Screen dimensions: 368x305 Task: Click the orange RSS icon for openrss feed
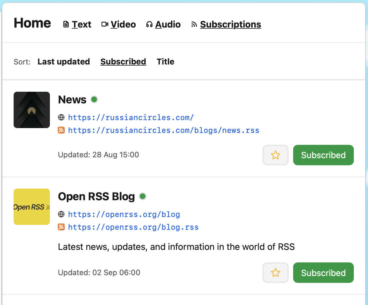[61, 227]
